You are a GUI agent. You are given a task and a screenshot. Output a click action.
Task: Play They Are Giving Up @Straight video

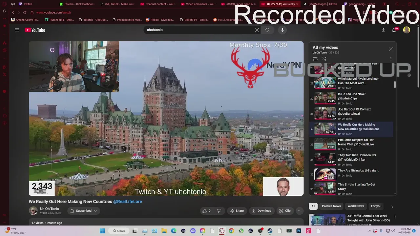click(351, 175)
